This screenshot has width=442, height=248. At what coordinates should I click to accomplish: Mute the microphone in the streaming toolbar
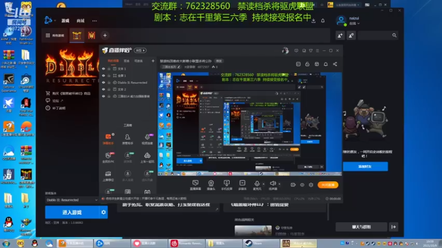[257, 185]
